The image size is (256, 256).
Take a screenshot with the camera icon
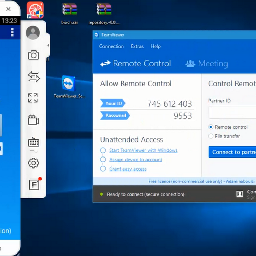pyautogui.click(x=33, y=55)
